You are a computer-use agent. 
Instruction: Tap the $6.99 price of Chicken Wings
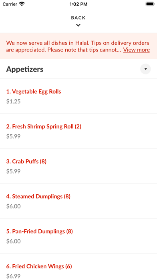[x=13, y=276]
